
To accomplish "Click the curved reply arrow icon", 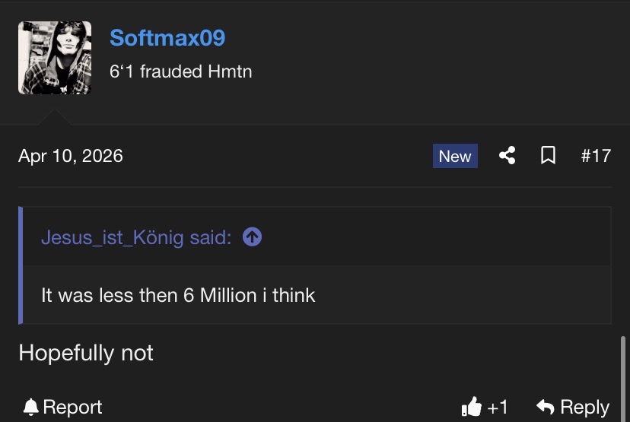I will click(545, 408).
